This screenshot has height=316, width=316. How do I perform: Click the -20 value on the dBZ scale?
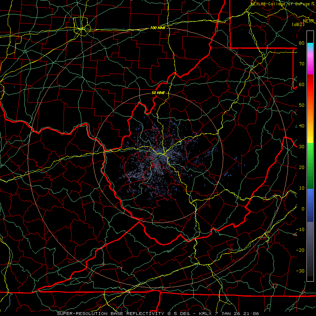pos(300,250)
